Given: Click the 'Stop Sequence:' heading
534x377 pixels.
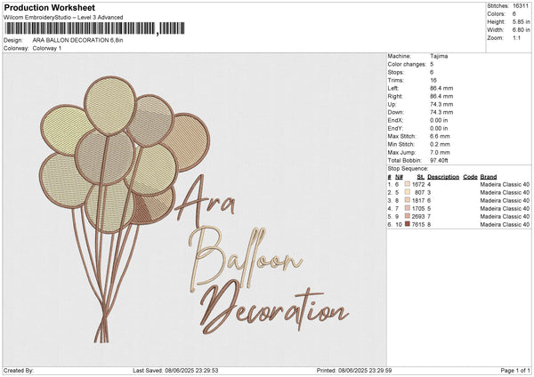Looking at the screenshot, I should 408,169.
